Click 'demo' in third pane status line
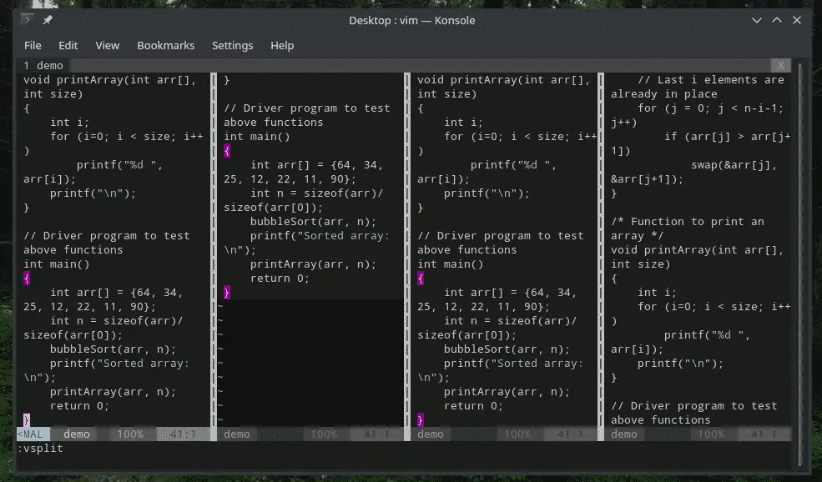This screenshot has height=482, width=822. (431, 434)
